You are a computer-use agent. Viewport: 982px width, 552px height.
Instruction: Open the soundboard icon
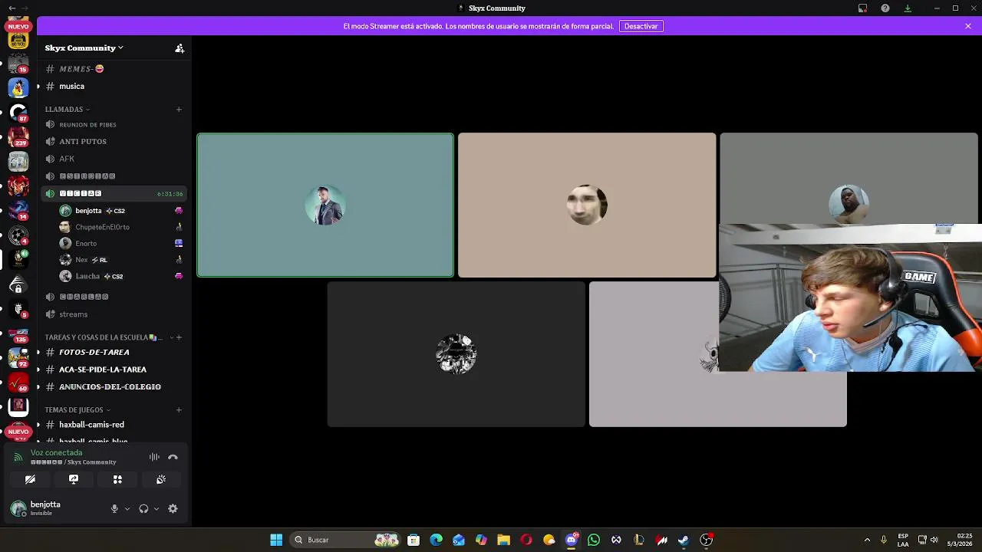(161, 479)
